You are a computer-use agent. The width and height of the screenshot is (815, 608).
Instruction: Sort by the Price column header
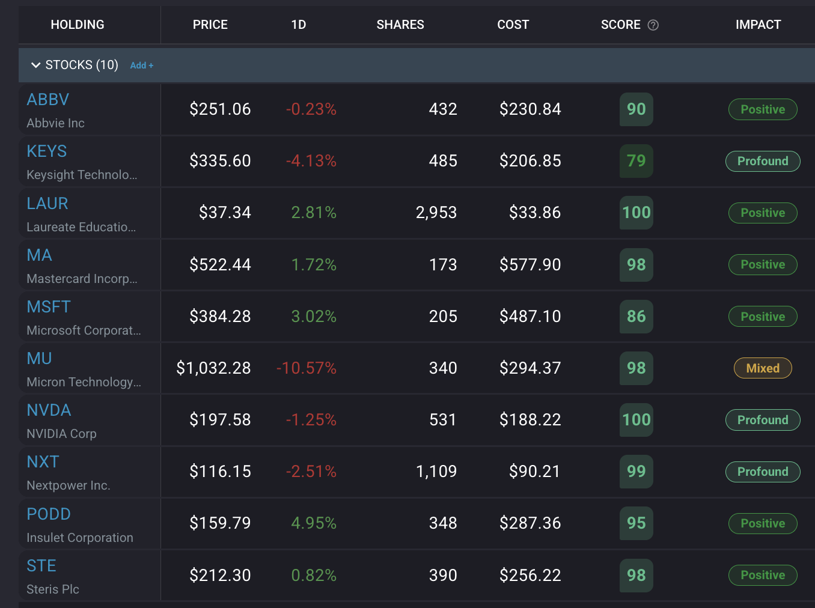point(210,25)
